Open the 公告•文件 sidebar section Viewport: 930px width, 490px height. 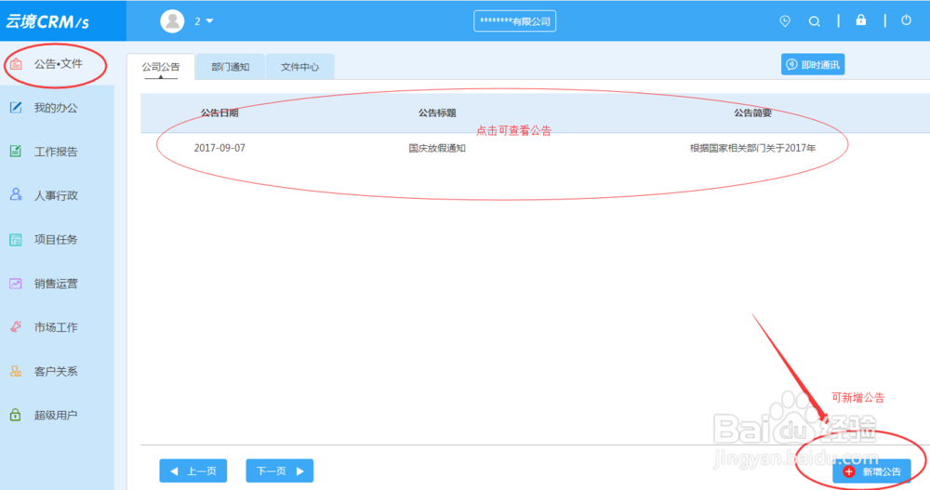[57, 64]
